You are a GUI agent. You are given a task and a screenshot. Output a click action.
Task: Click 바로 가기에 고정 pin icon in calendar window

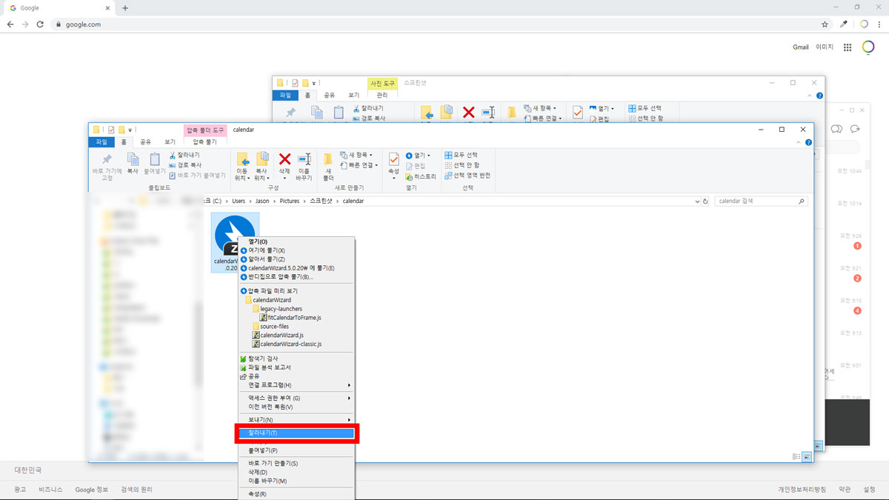[x=107, y=167]
